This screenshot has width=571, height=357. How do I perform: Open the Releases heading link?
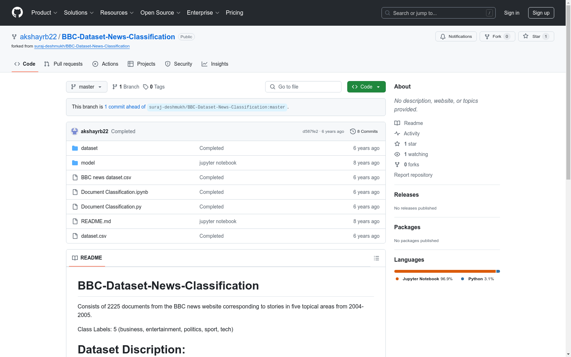(406, 195)
